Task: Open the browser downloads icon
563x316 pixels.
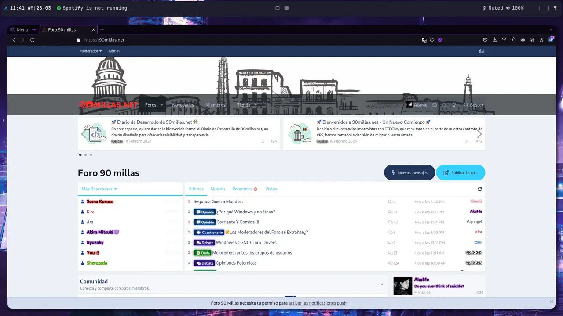Action: pyautogui.click(x=495, y=40)
